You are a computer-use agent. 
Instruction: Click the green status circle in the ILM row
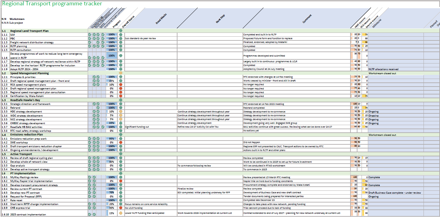[x=121, y=34]
